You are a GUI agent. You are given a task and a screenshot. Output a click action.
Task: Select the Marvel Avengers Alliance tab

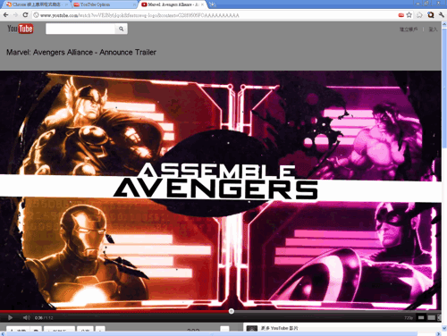click(x=172, y=4)
